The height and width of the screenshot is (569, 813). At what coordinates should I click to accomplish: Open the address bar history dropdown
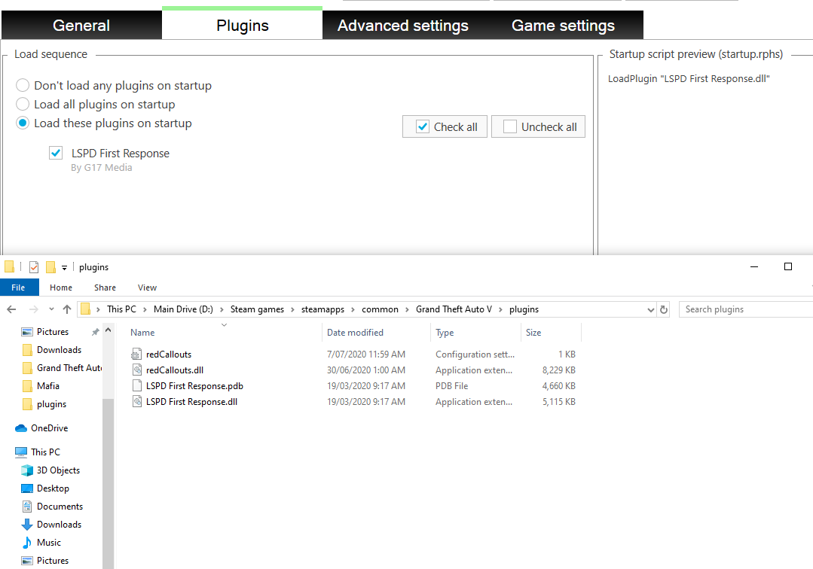click(x=651, y=309)
